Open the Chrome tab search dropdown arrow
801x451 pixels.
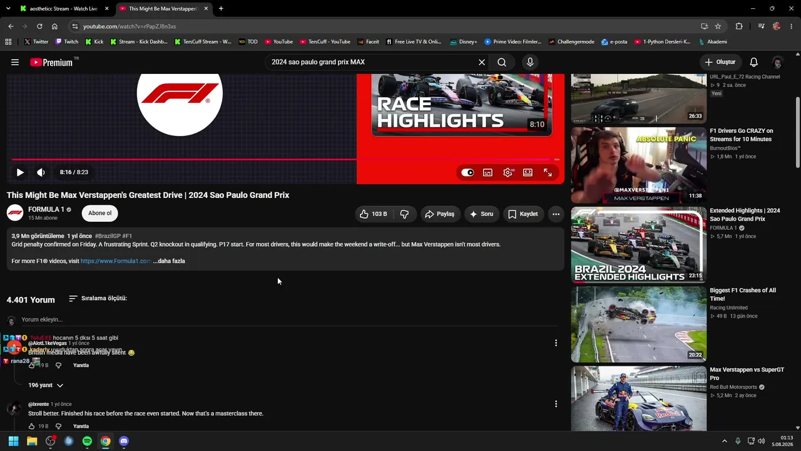click(x=8, y=9)
